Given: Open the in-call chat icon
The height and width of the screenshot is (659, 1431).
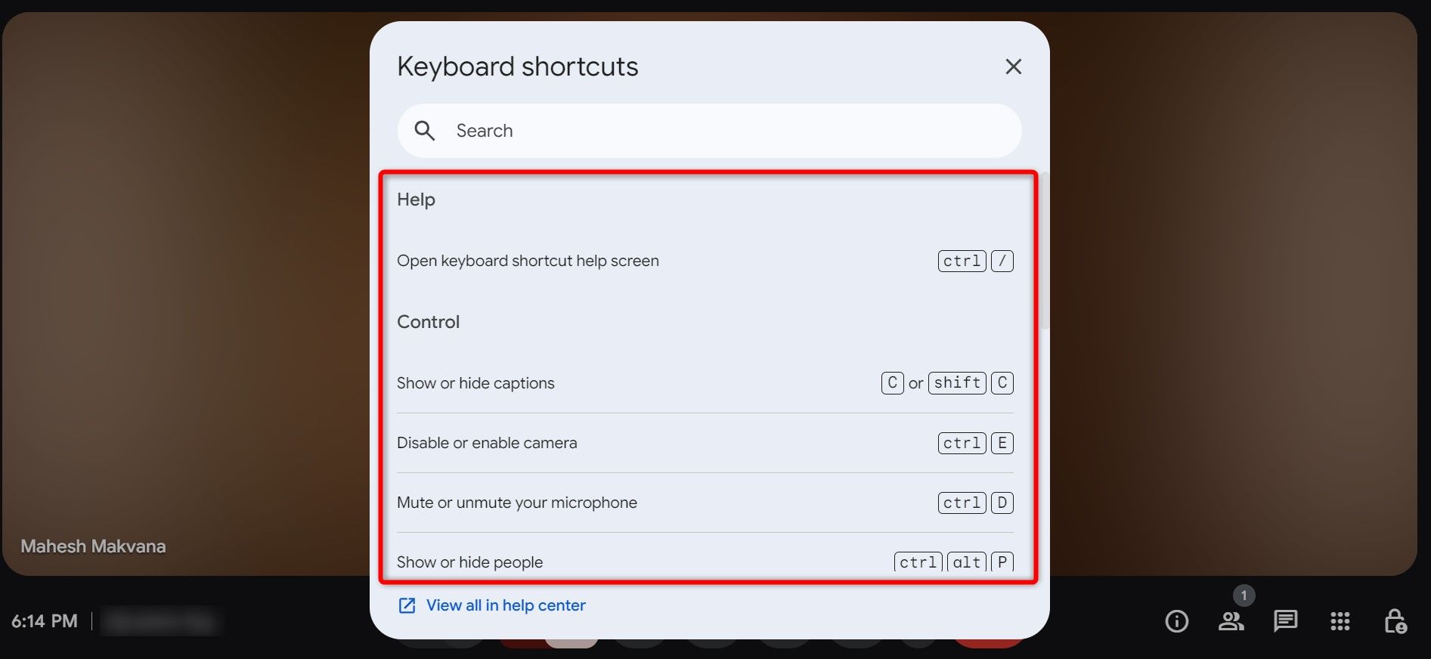Looking at the screenshot, I should pos(1285,621).
